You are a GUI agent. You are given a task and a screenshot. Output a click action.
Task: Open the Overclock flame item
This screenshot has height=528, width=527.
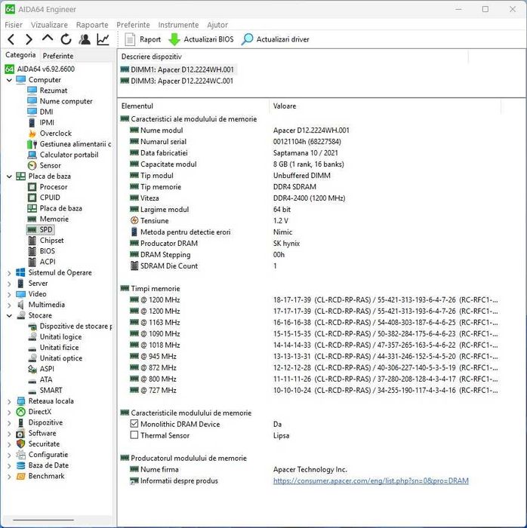pos(50,134)
